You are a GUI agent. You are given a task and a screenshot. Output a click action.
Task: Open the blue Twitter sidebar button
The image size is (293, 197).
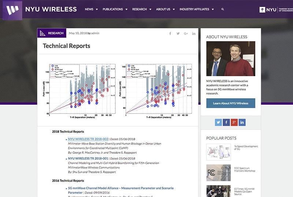click(x=218, y=122)
